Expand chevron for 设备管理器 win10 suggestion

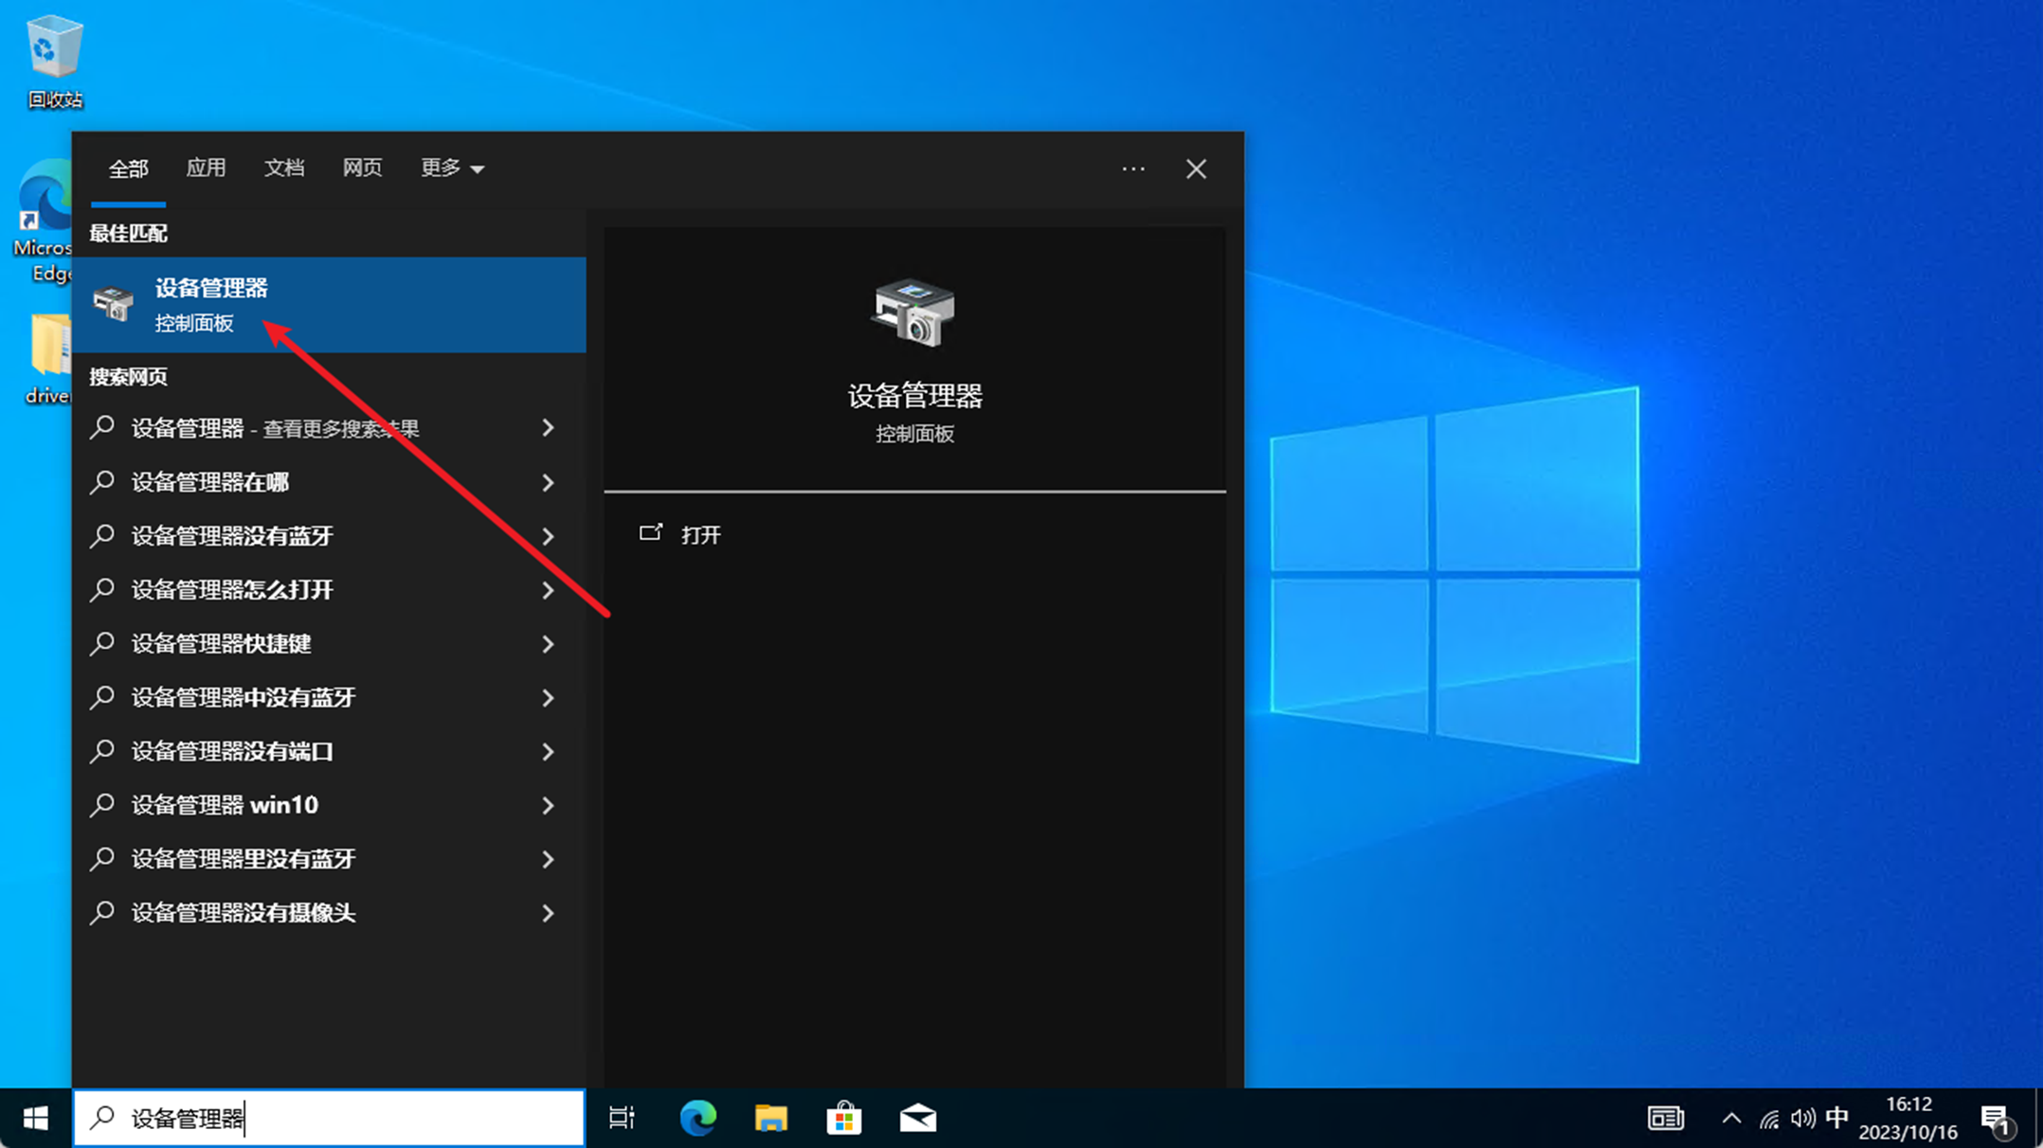pos(548,805)
